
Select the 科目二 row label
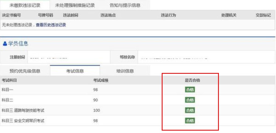(x=8, y=100)
